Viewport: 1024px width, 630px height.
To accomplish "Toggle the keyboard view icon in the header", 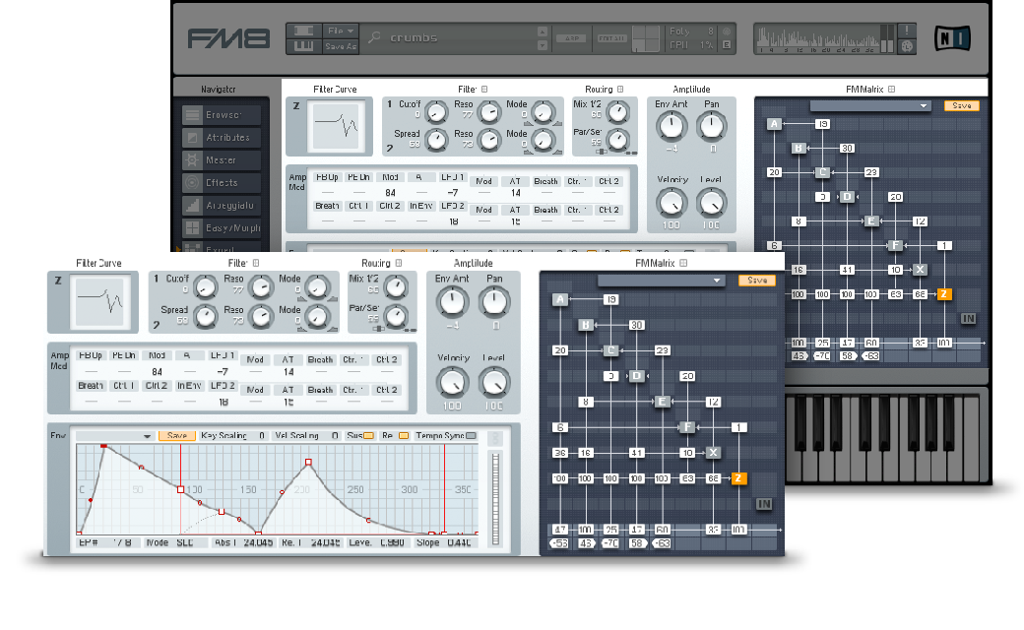I will point(304,46).
